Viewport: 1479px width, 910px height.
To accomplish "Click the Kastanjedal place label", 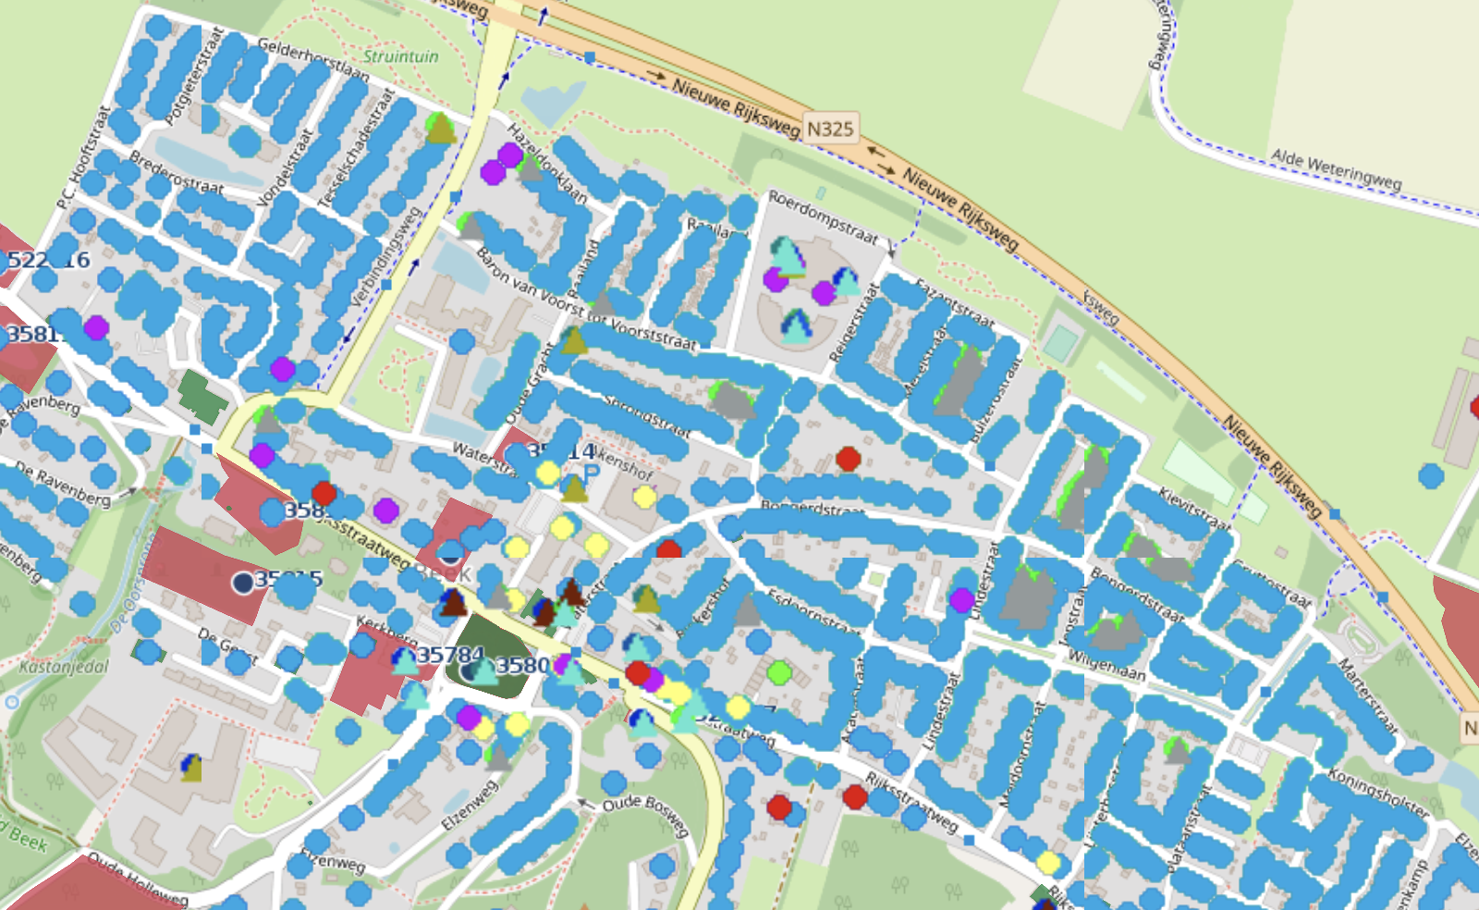I will (x=64, y=666).
